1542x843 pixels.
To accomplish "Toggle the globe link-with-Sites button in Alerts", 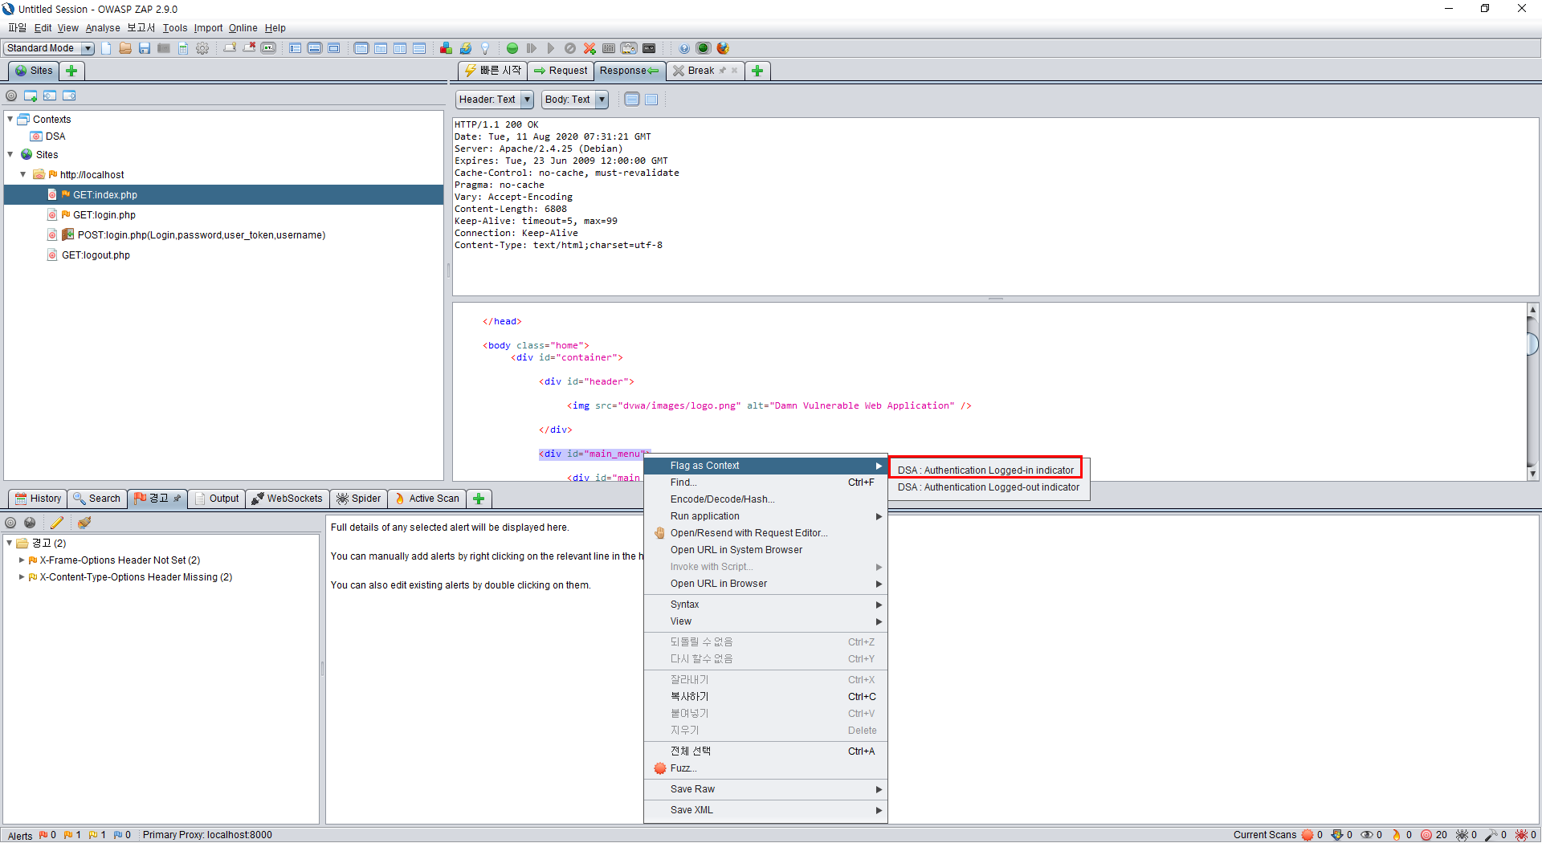I will click(x=30, y=523).
